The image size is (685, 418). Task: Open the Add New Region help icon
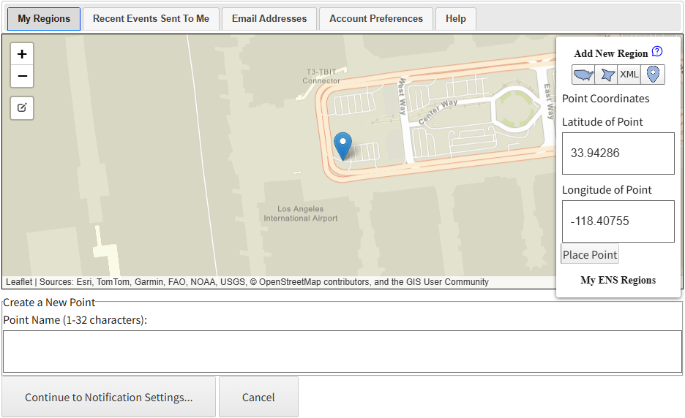657,51
